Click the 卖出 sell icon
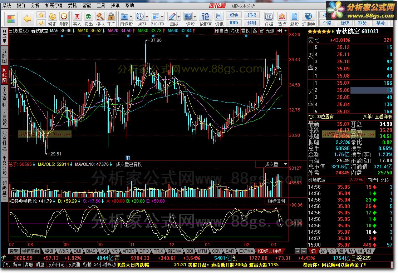 tap(88, 19)
